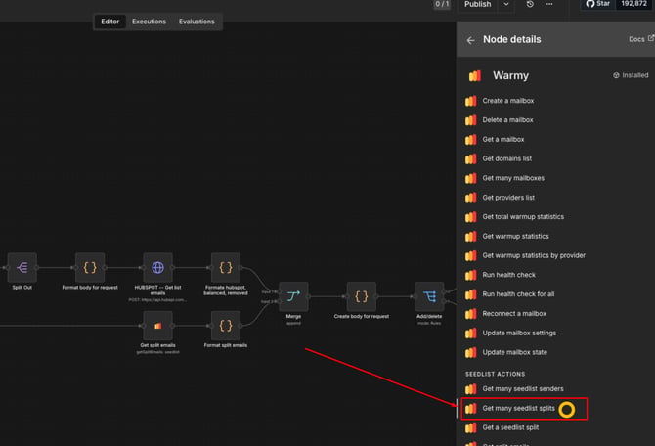Click the HUBSPOT Get list emails node
Viewport: 655px width, 446px height.
point(158,268)
